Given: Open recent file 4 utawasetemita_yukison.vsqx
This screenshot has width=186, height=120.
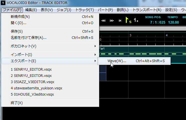Looking at the screenshot, I should (x=50, y=88).
